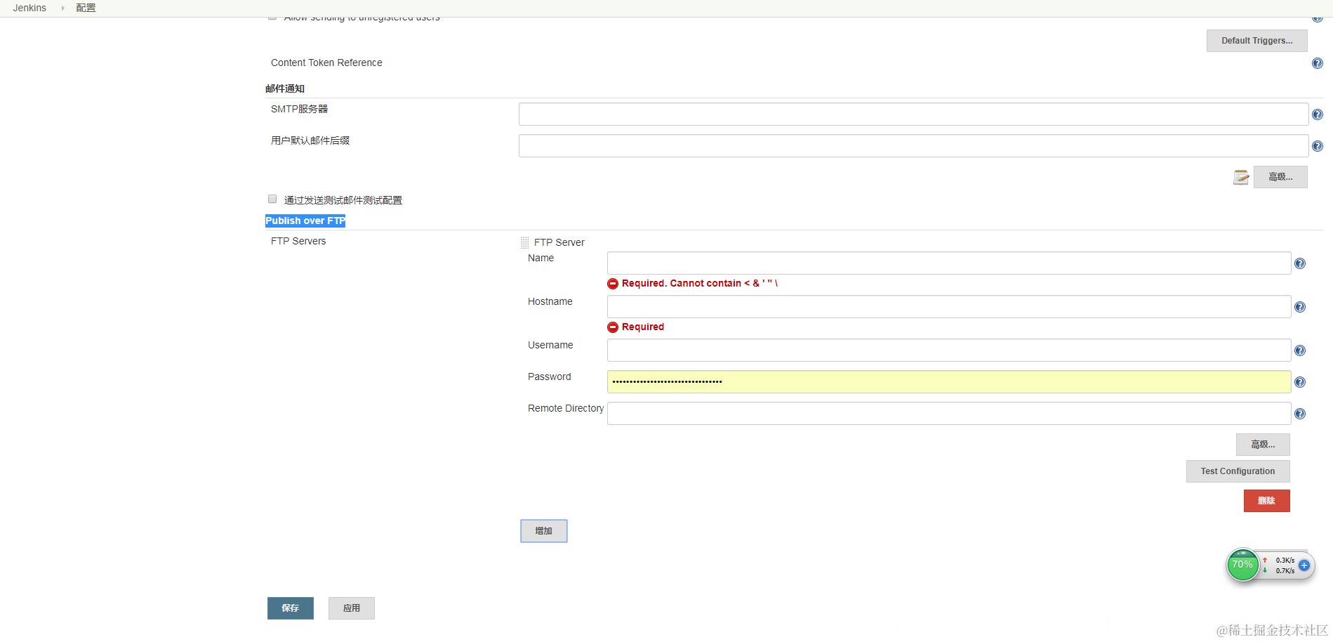Focus the SMTP服务器 input field

tap(913, 114)
